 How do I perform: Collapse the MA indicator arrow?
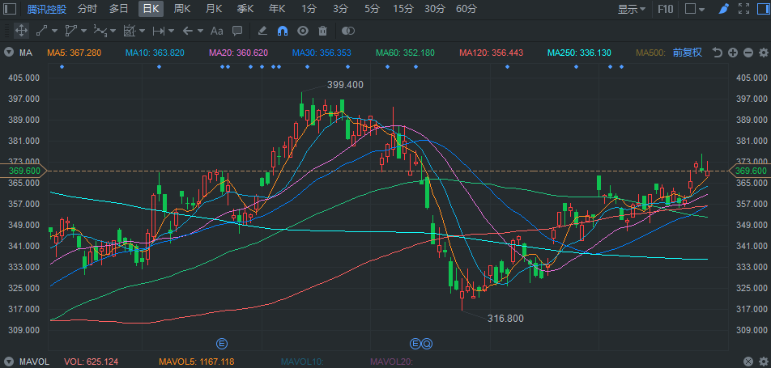[9, 53]
